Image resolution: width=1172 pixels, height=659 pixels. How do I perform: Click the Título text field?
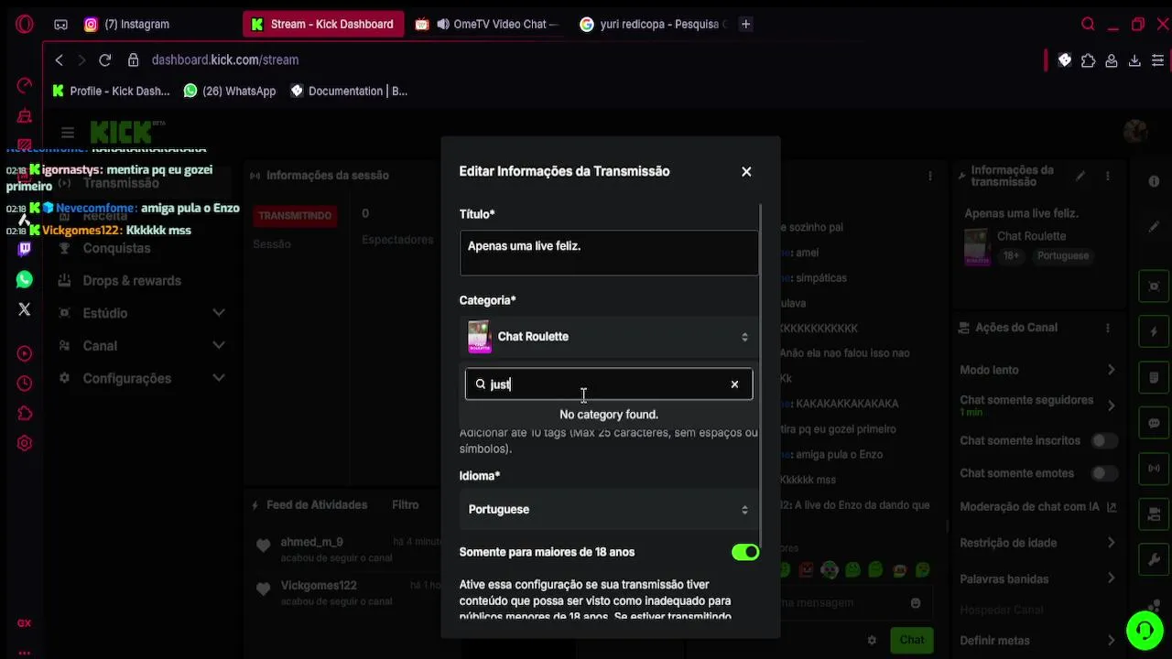[x=609, y=253]
